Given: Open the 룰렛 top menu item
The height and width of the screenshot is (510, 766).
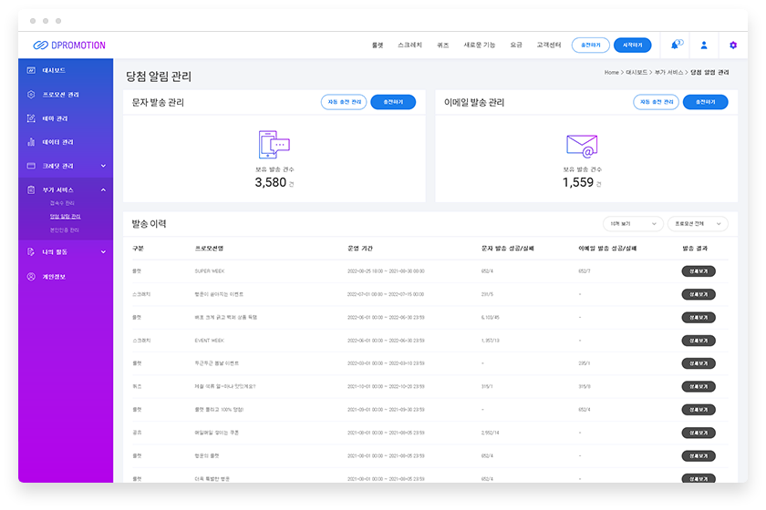Looking at the screenshot, I should [378, 45].
